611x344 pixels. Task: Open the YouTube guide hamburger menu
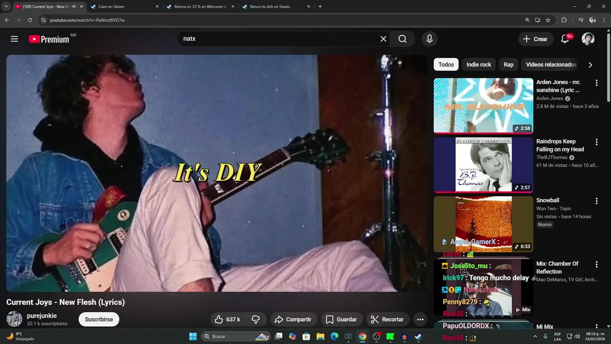click(14, 39)
